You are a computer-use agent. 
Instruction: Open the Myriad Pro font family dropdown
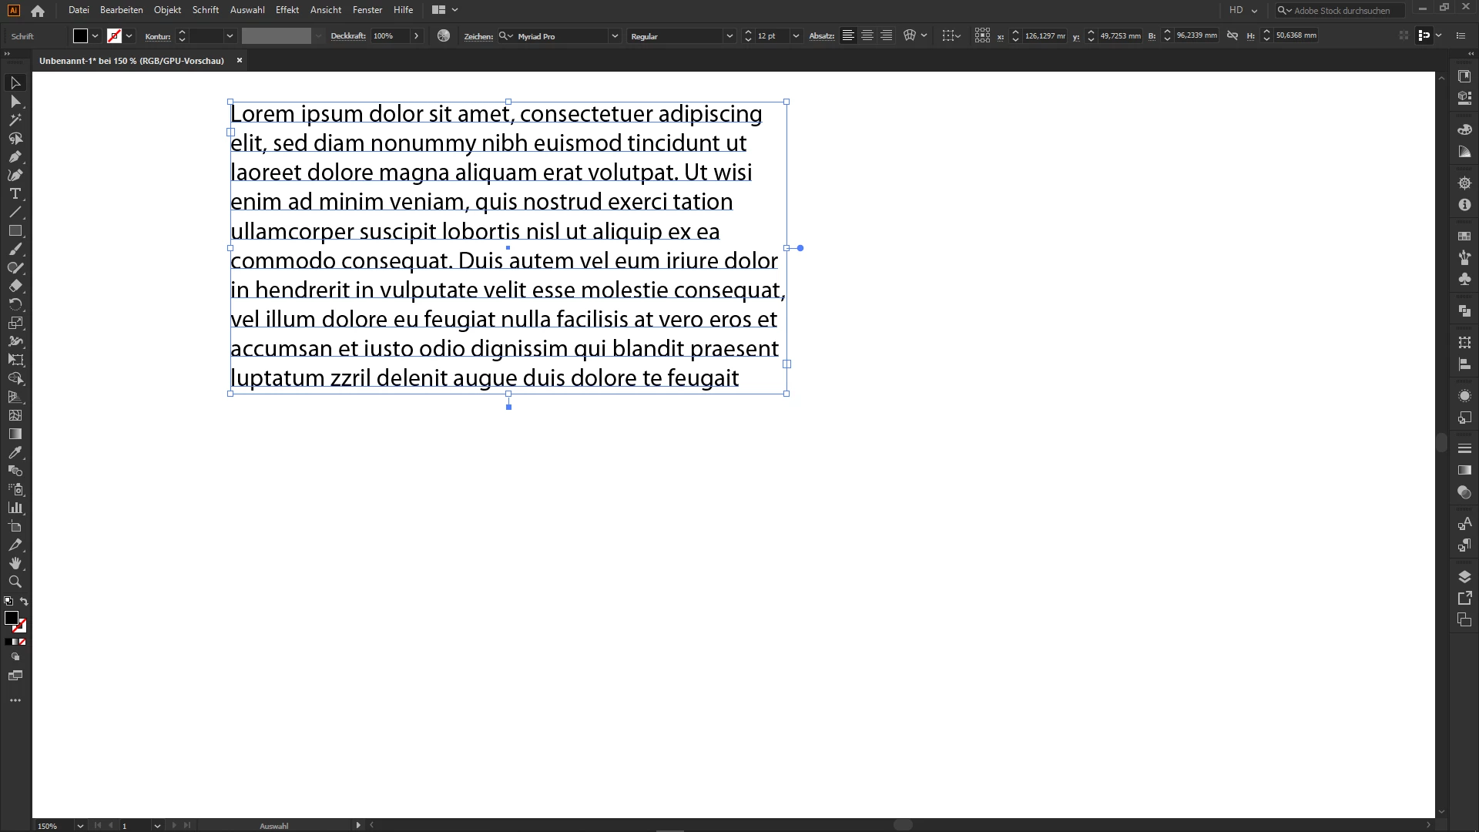pyautogui.click(x=614, y=36)
